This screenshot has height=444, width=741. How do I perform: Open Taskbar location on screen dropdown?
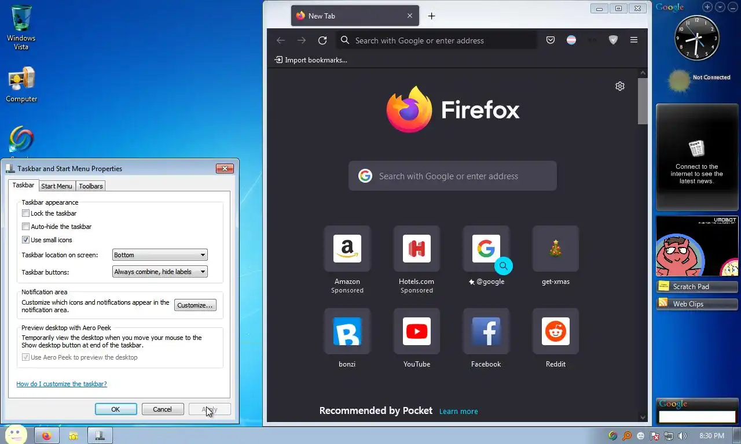pyautogui.click(x=160, y=255)
